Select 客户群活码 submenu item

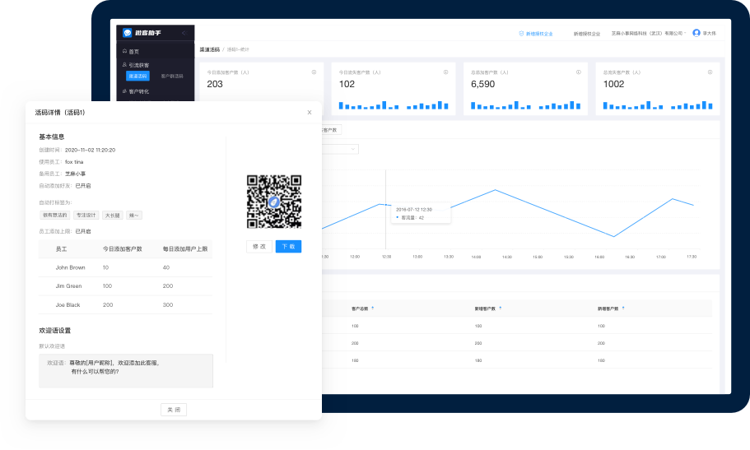click(172, 76)
